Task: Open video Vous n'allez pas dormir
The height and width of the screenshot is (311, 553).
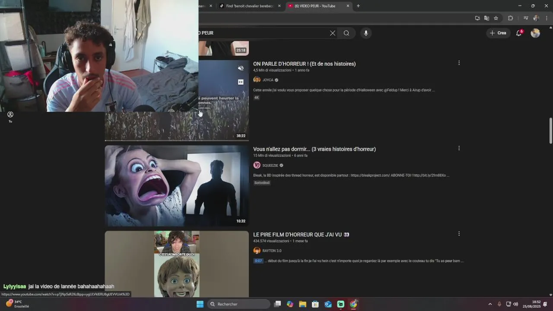Action: click(x=315, y=149)
